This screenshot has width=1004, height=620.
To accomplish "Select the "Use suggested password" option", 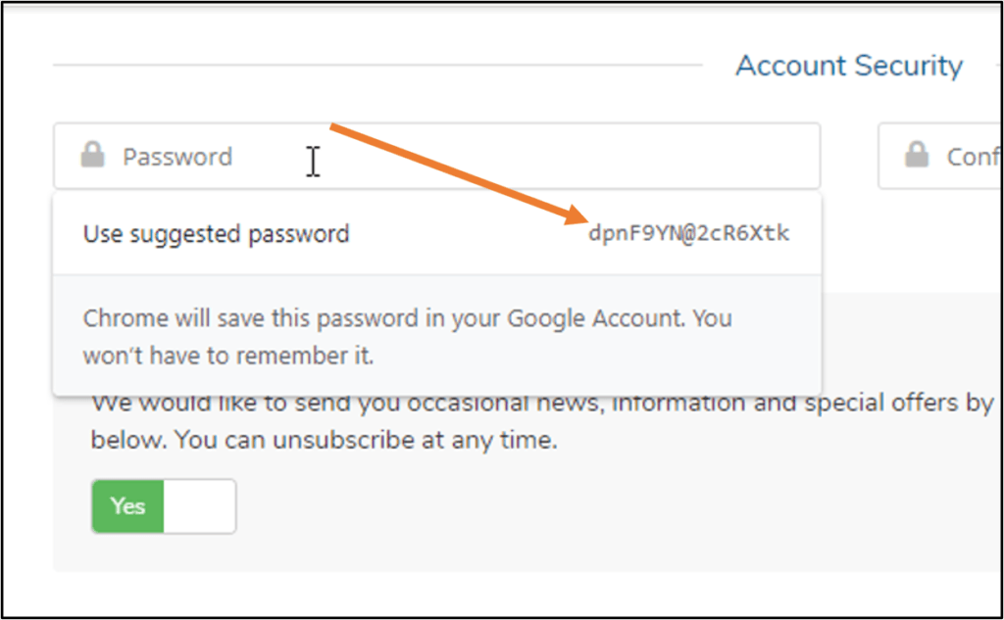I will coord(216,234).
